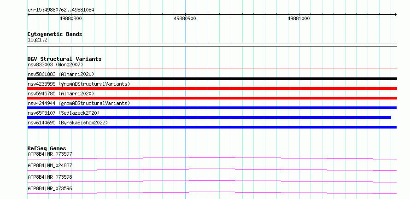Click the 49880800 ruler coordinate

pos(70,18)
